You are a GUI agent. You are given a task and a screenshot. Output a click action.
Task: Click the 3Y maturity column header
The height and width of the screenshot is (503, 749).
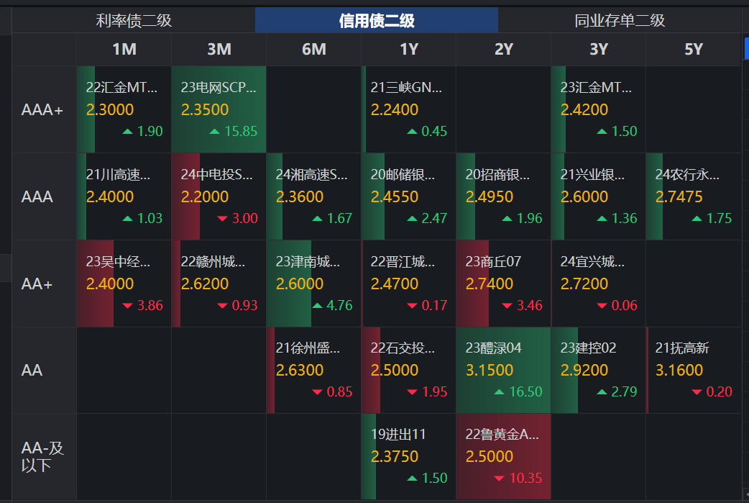pyautogui.click(x=598, y=50)
